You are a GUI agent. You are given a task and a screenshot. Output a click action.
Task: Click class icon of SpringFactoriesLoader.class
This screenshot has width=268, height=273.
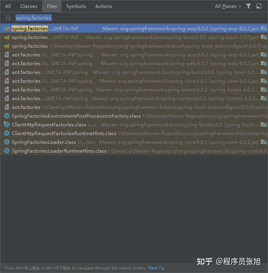(x=7, y=142)
